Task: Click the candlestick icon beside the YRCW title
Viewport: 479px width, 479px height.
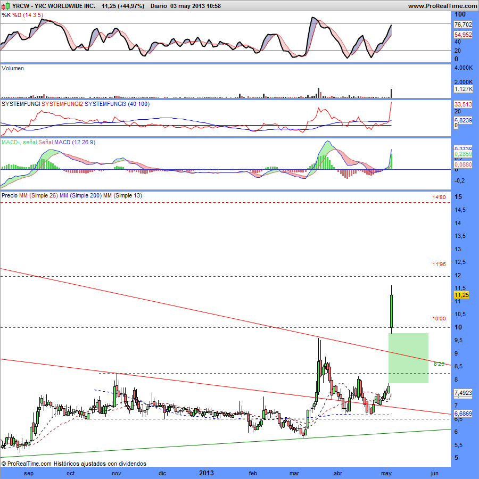Action: (x=6, y=5)
